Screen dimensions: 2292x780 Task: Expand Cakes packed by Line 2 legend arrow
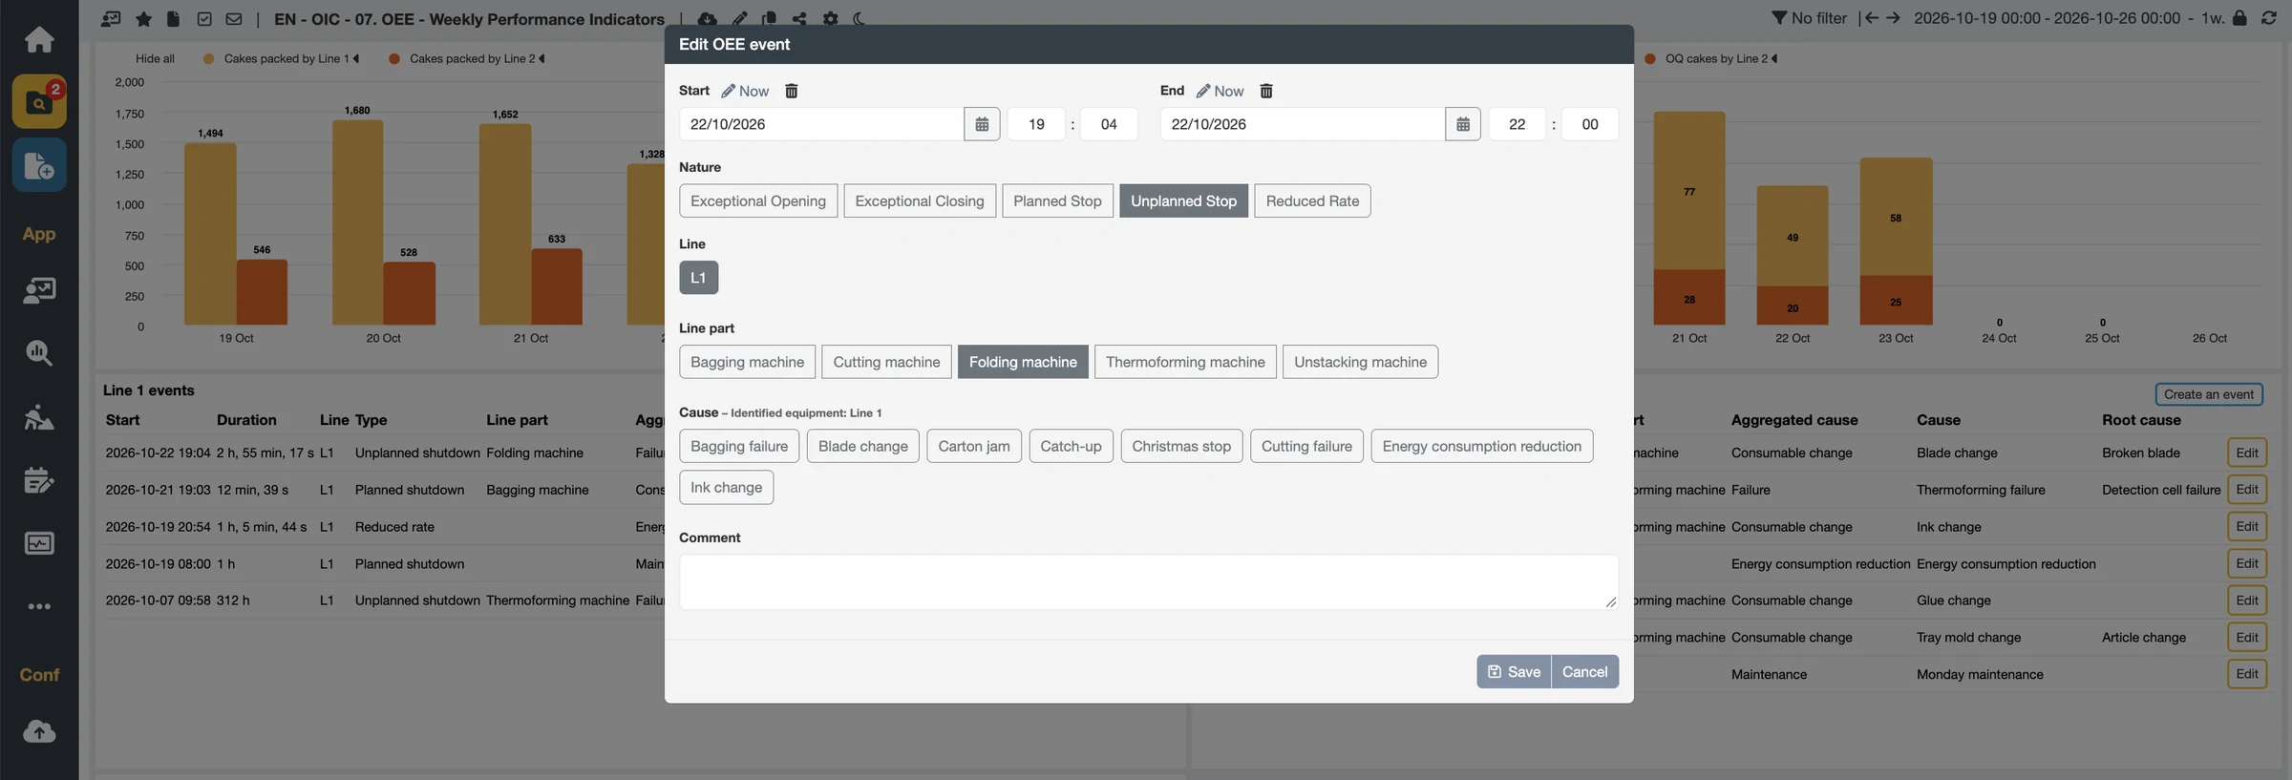pos(541,58)
